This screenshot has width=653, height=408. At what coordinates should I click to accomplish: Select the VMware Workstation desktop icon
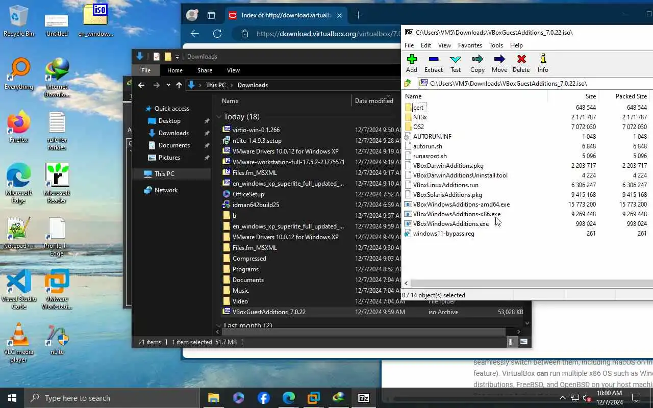[57, 290]
